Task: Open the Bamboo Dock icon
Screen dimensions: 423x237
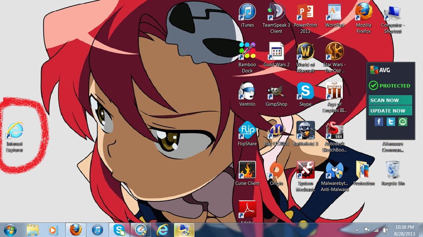Action: click(x=247, y=58)
